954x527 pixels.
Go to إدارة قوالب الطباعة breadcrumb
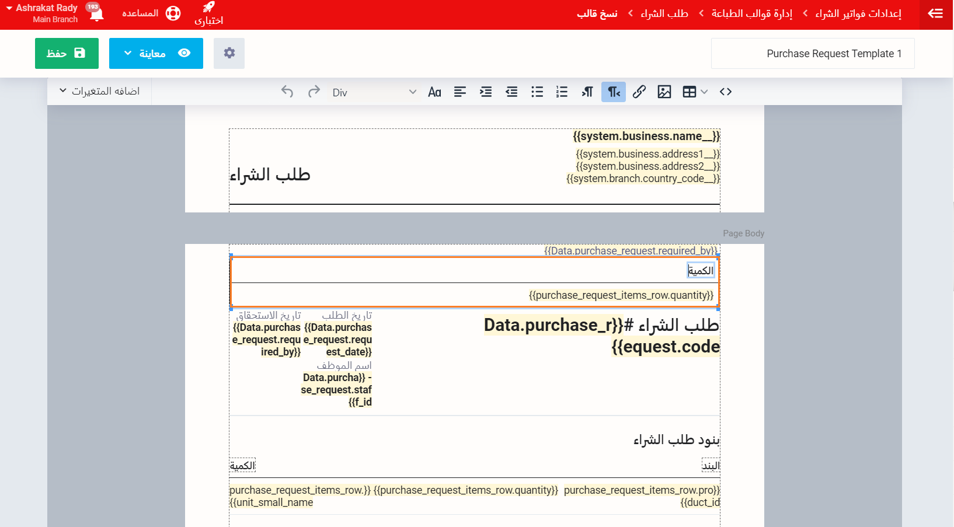(x=751, y=13)
